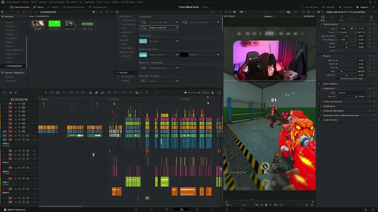Open the Timeline 1 name dropdown

tap(269, 16)
